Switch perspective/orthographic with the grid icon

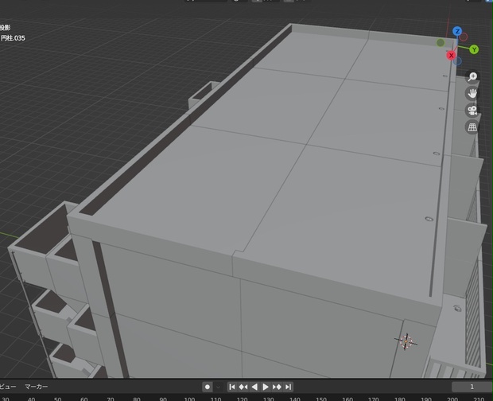pyautogui.click(x=472, y=127)
